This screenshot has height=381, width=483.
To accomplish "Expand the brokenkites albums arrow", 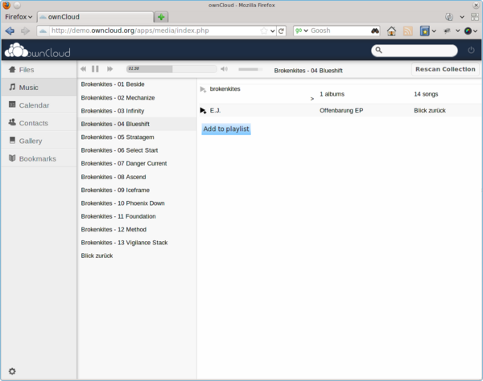I will 312,99.
